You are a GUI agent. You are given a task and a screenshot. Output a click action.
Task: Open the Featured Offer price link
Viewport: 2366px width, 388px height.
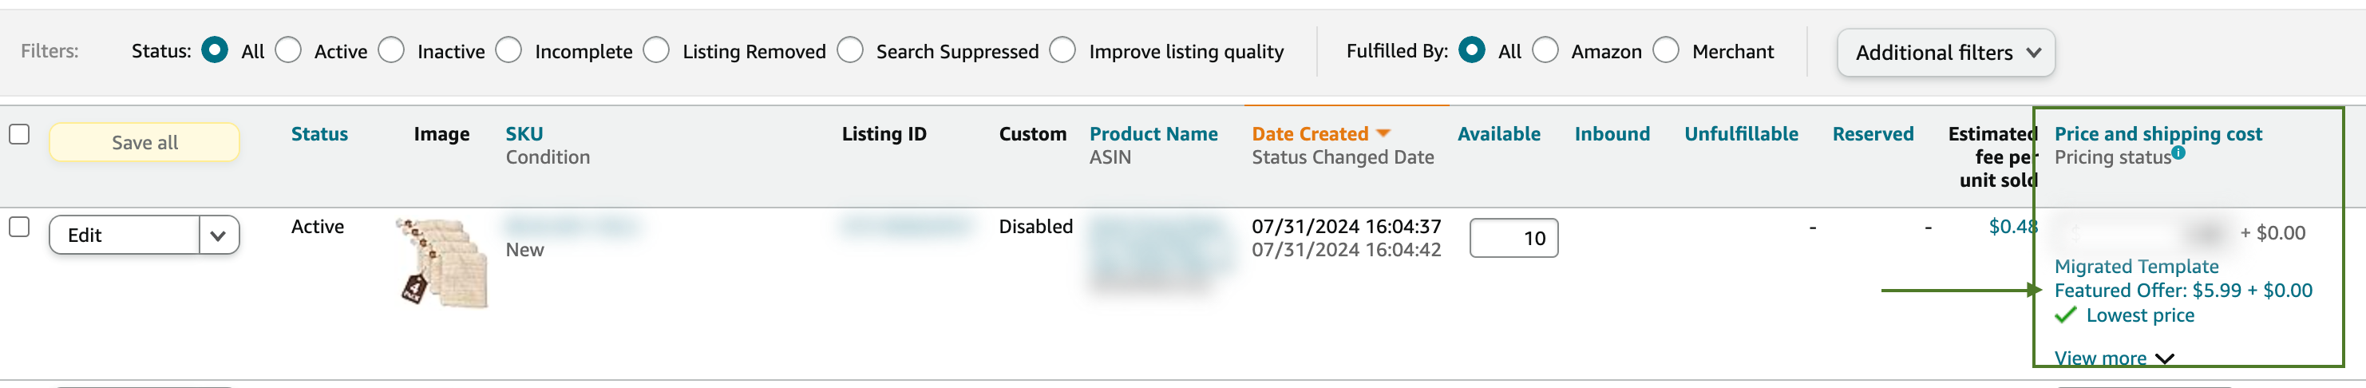(x=2182, y=291)
